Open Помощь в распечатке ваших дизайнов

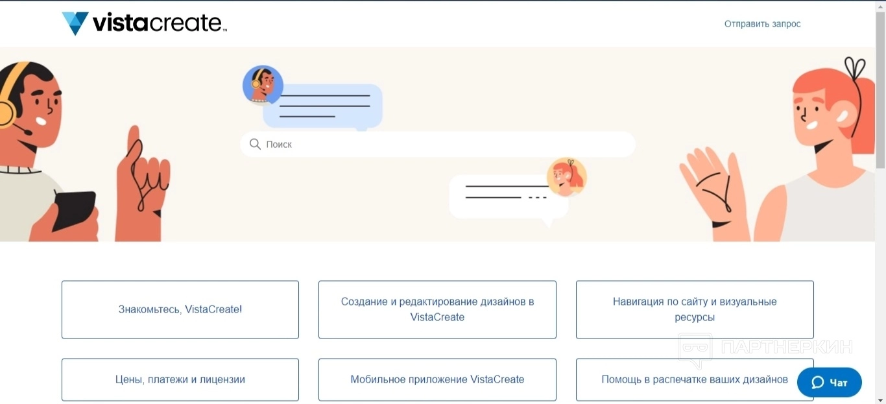point(695,379)
